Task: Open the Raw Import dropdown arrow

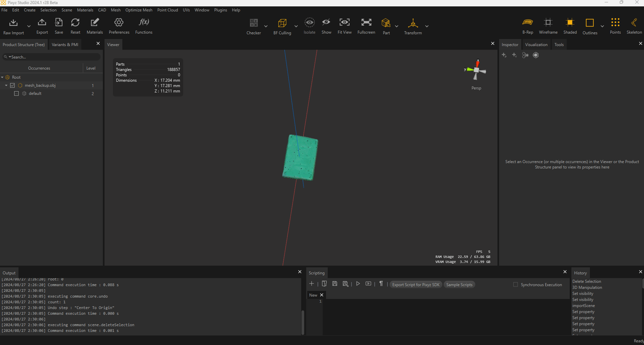Action: (x=29, y=26)
